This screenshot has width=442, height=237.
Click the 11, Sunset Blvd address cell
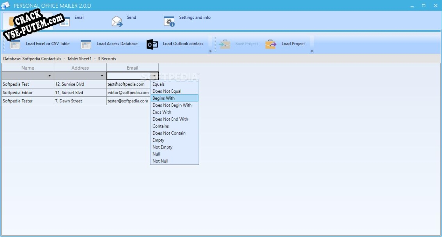[80, 93]
